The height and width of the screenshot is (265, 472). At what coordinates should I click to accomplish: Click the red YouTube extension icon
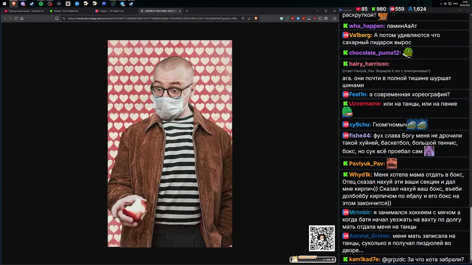(303, 18)
